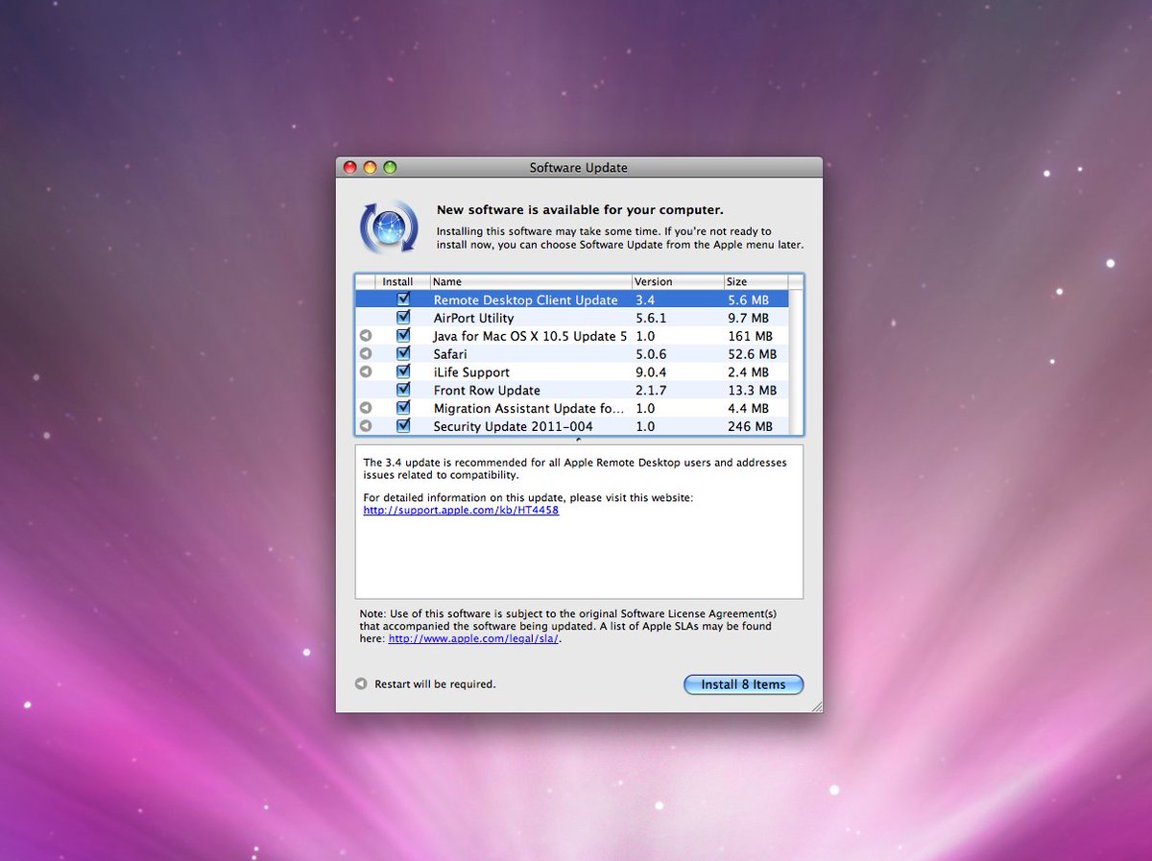This screenshot has width=1152, height=861.
Task: Select the Remote Desktop Client Update row
Action: pos(572,299)
